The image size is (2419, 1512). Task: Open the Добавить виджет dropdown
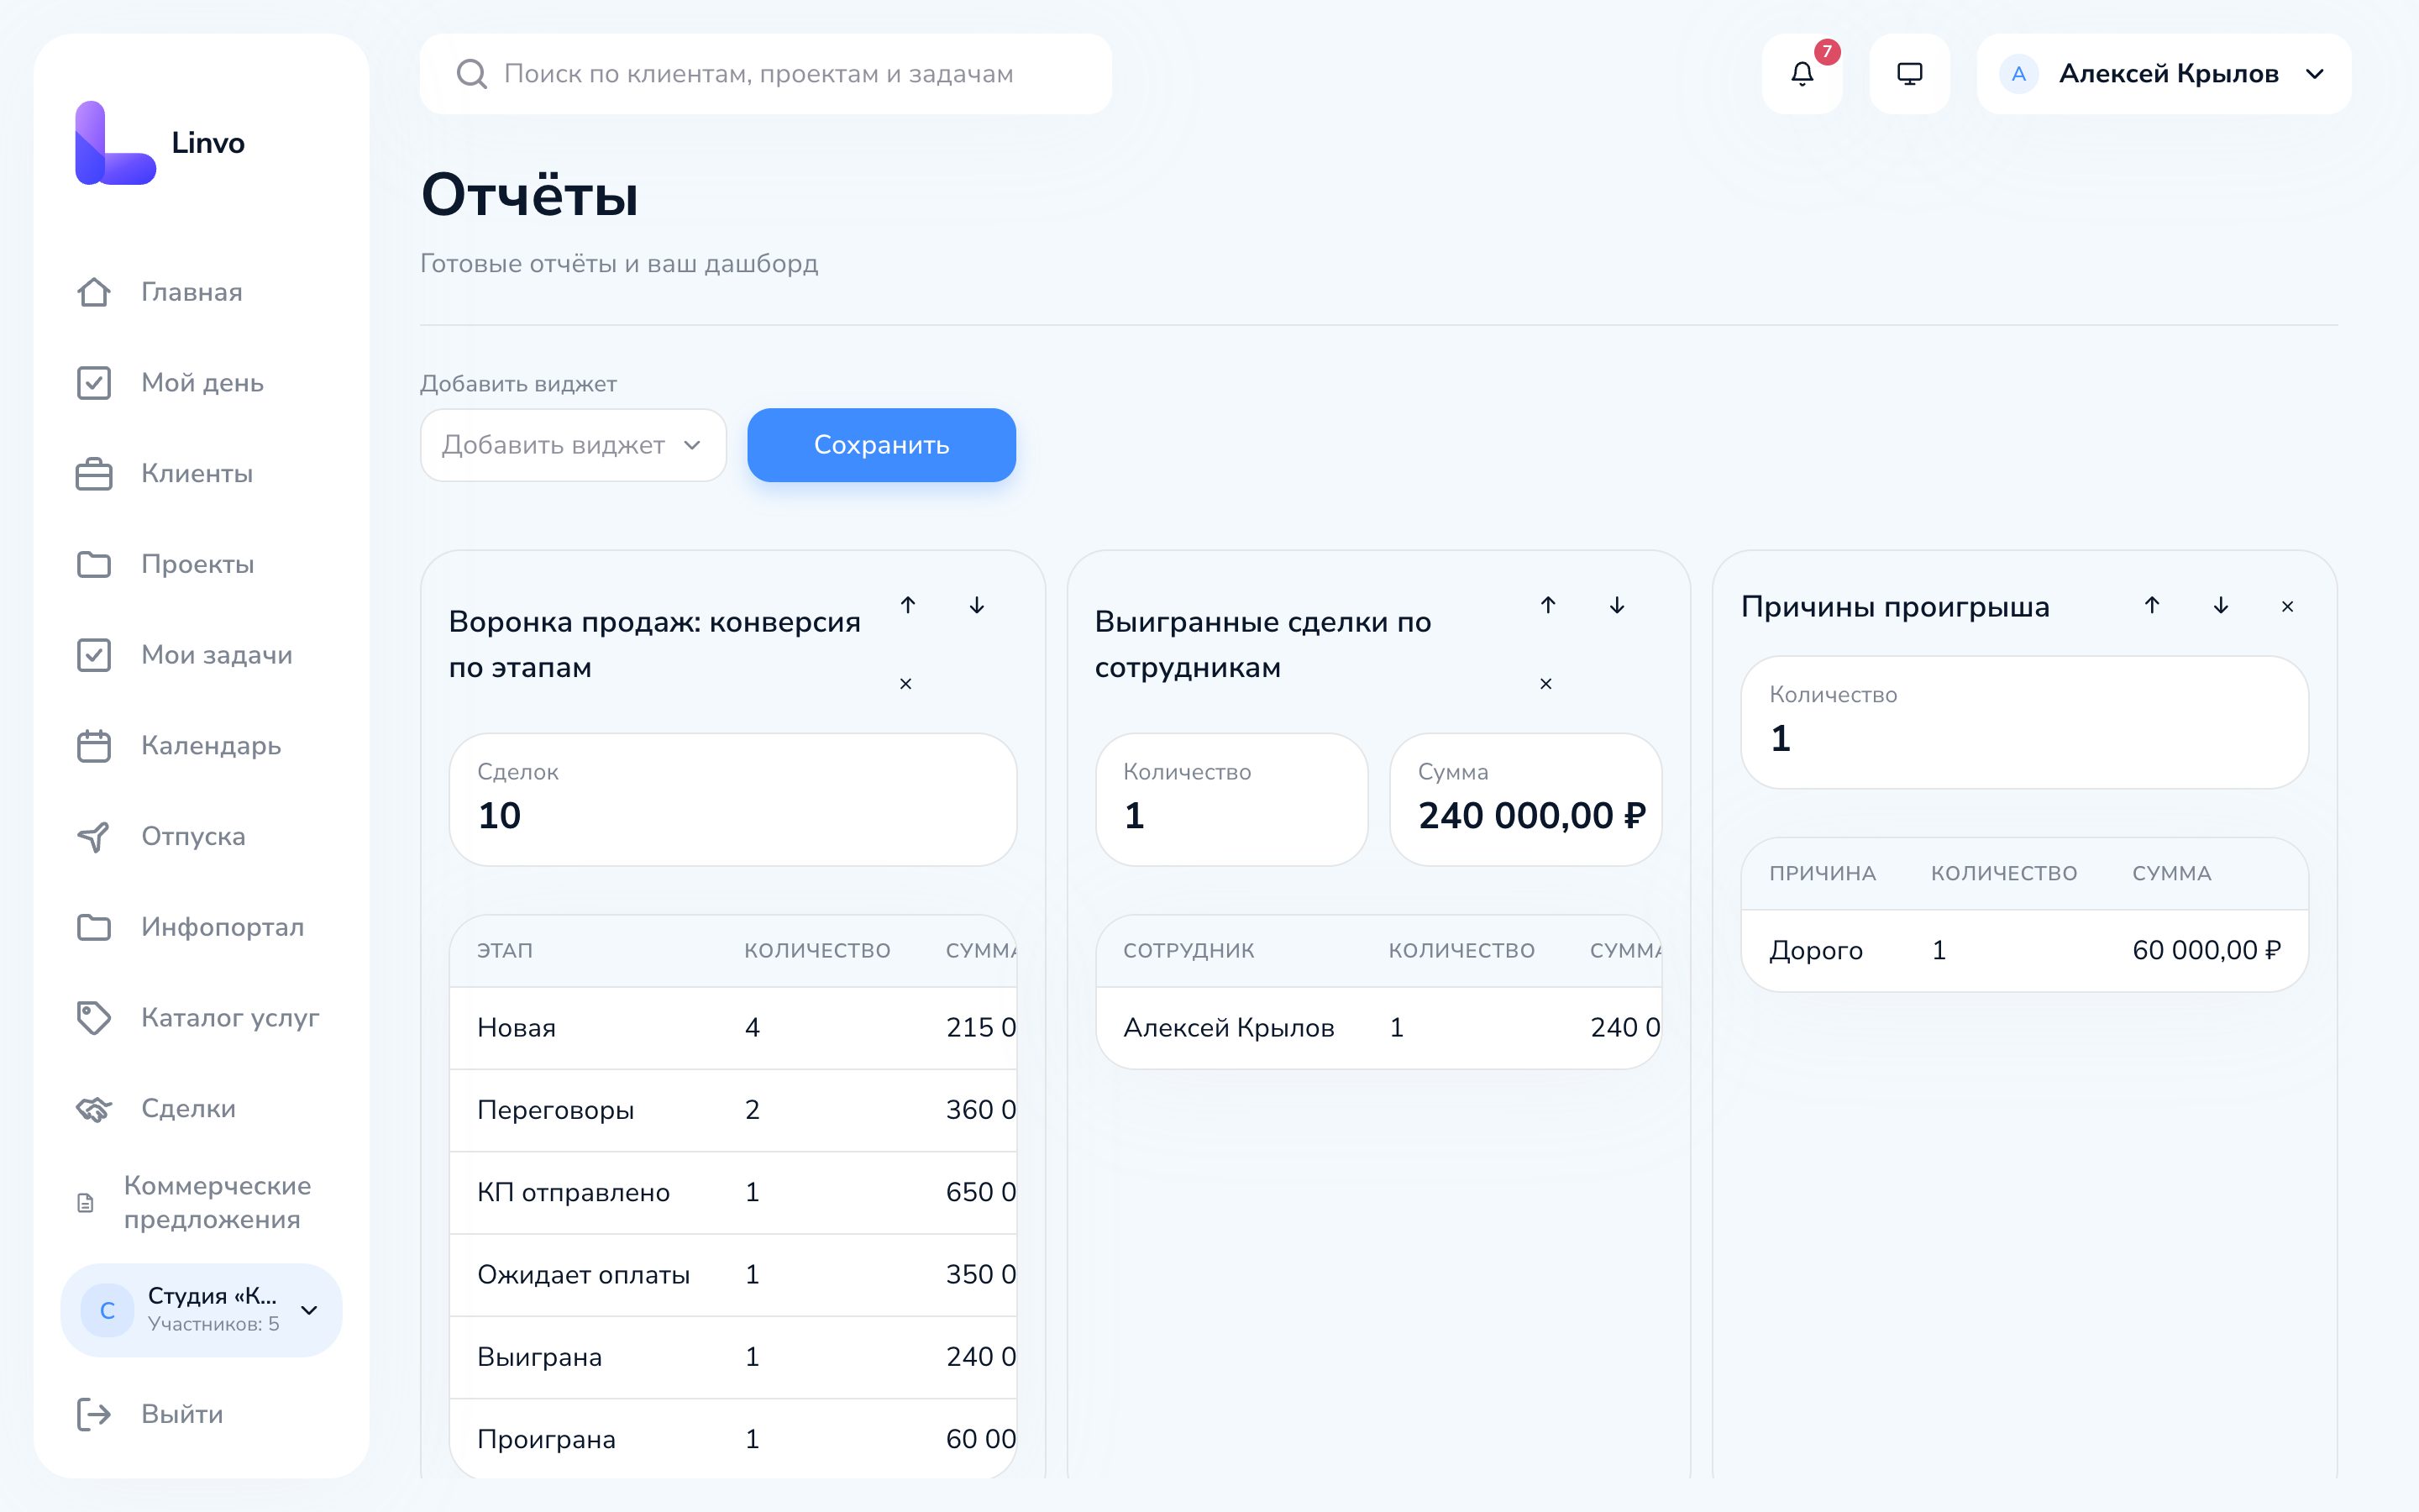click(573, 445)
